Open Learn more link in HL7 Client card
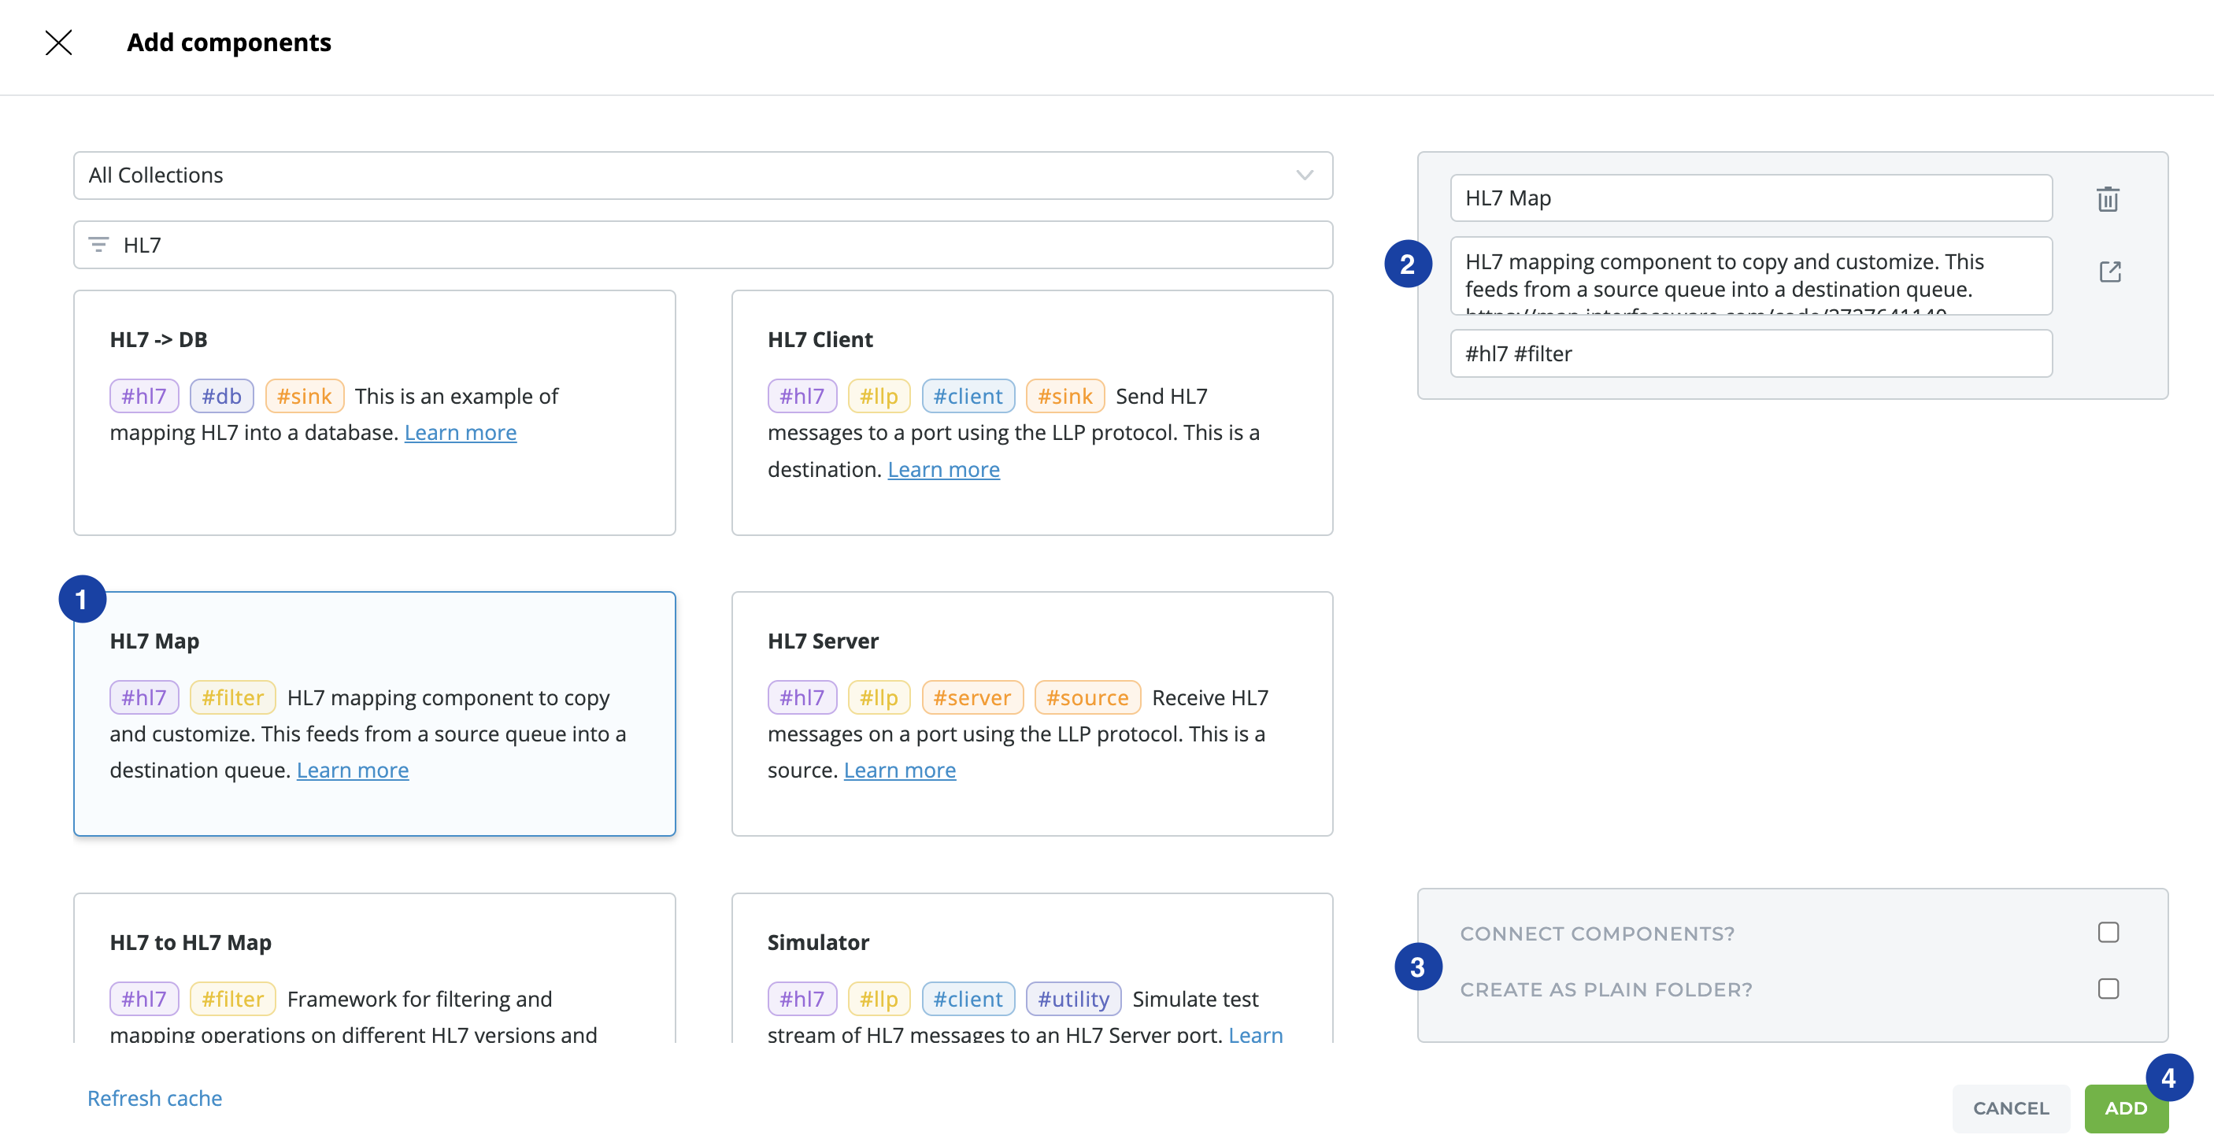This screenshot has width=2214, height=1146. click(943, 470)
